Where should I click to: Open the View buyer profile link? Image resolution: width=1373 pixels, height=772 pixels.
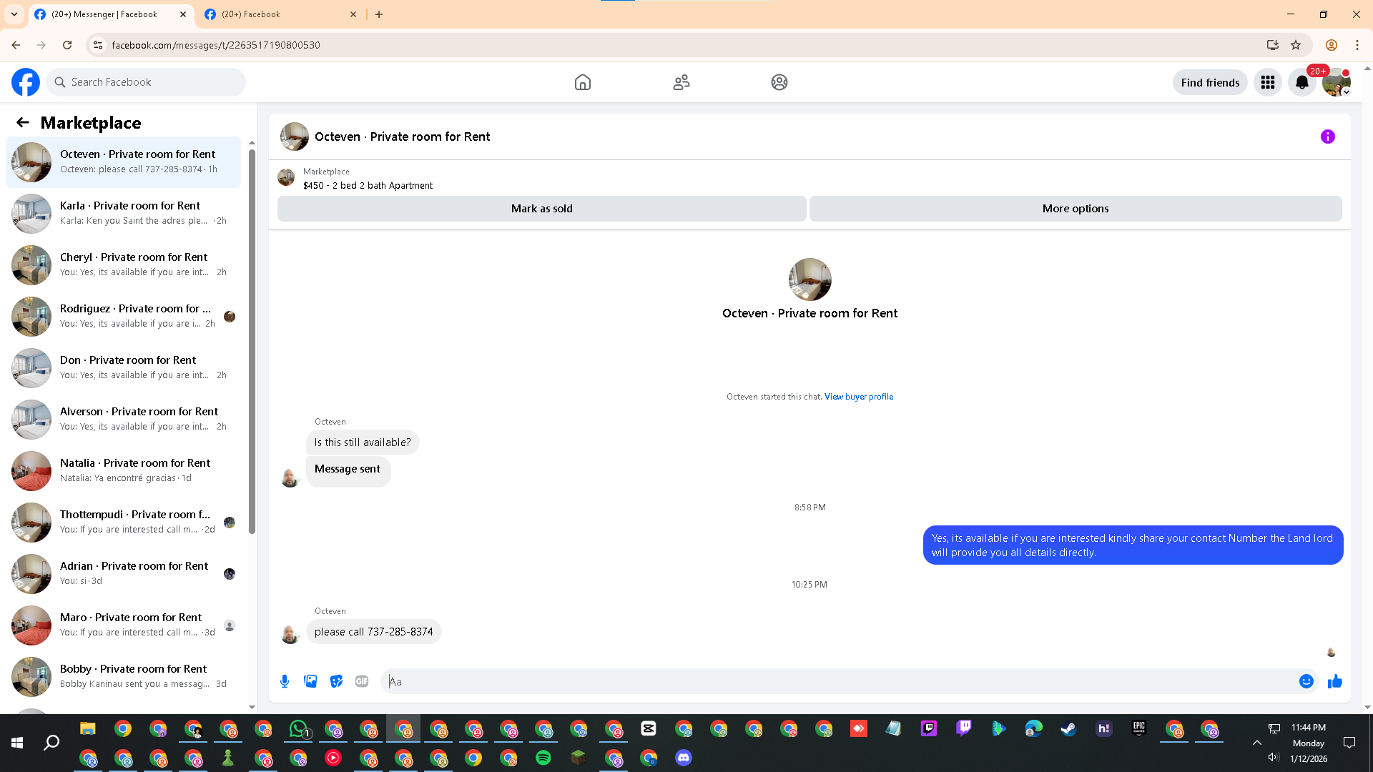point(858,397)
